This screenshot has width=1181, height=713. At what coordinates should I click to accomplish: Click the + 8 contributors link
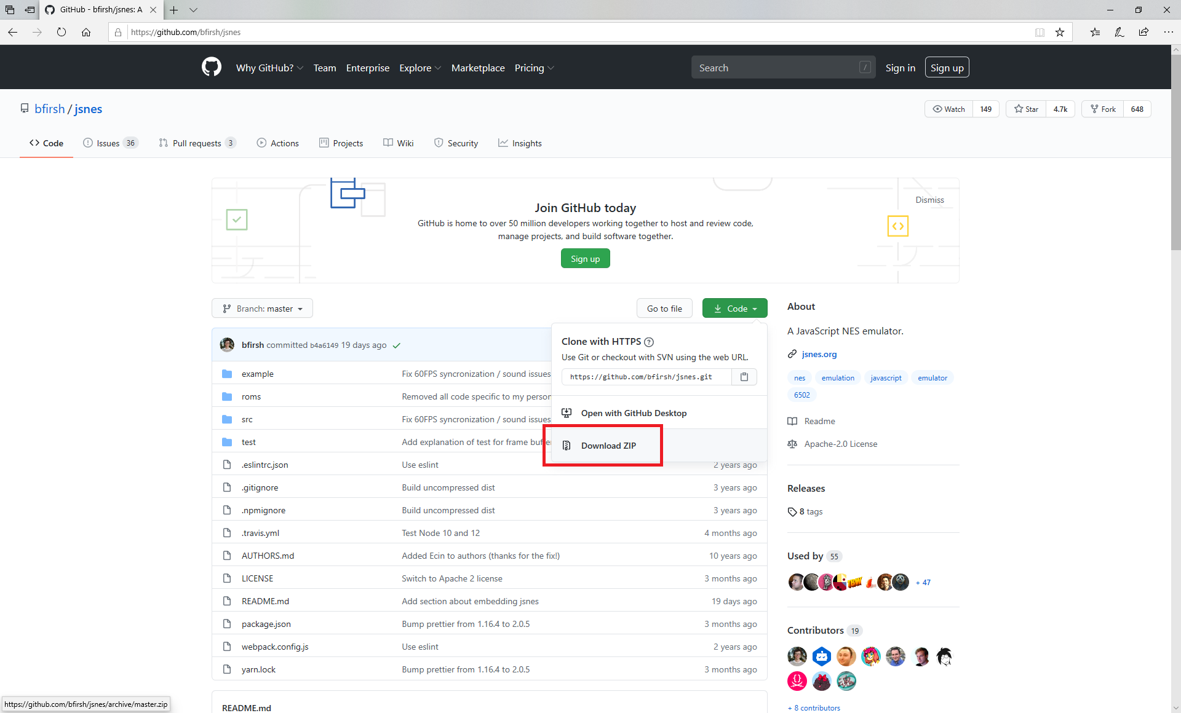tap(814, 708)
